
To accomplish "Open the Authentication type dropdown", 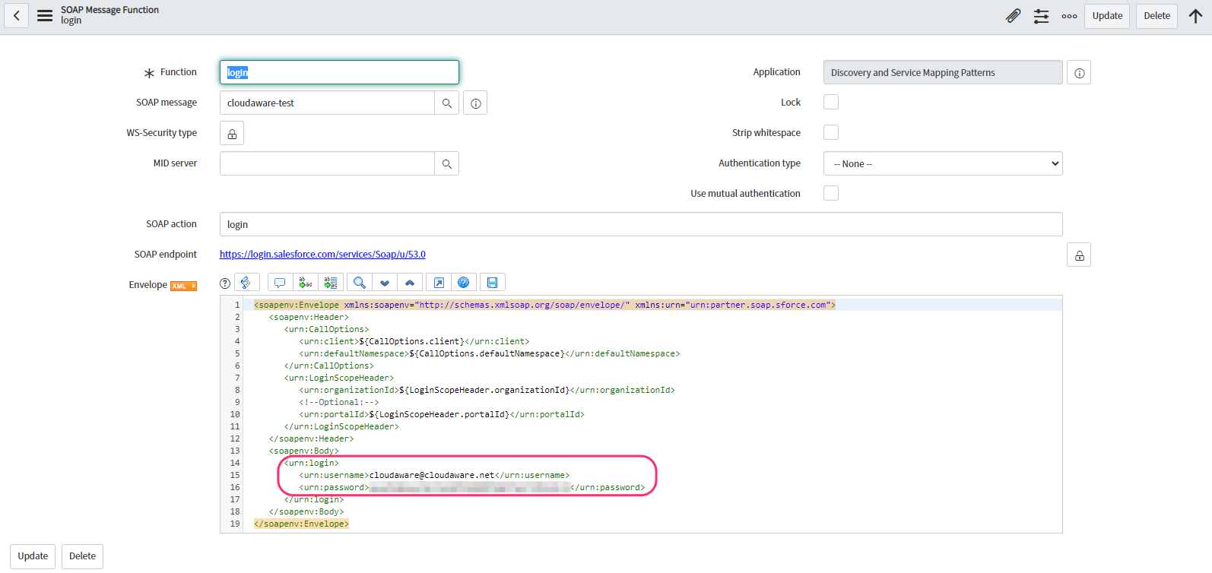I will 942,164.
